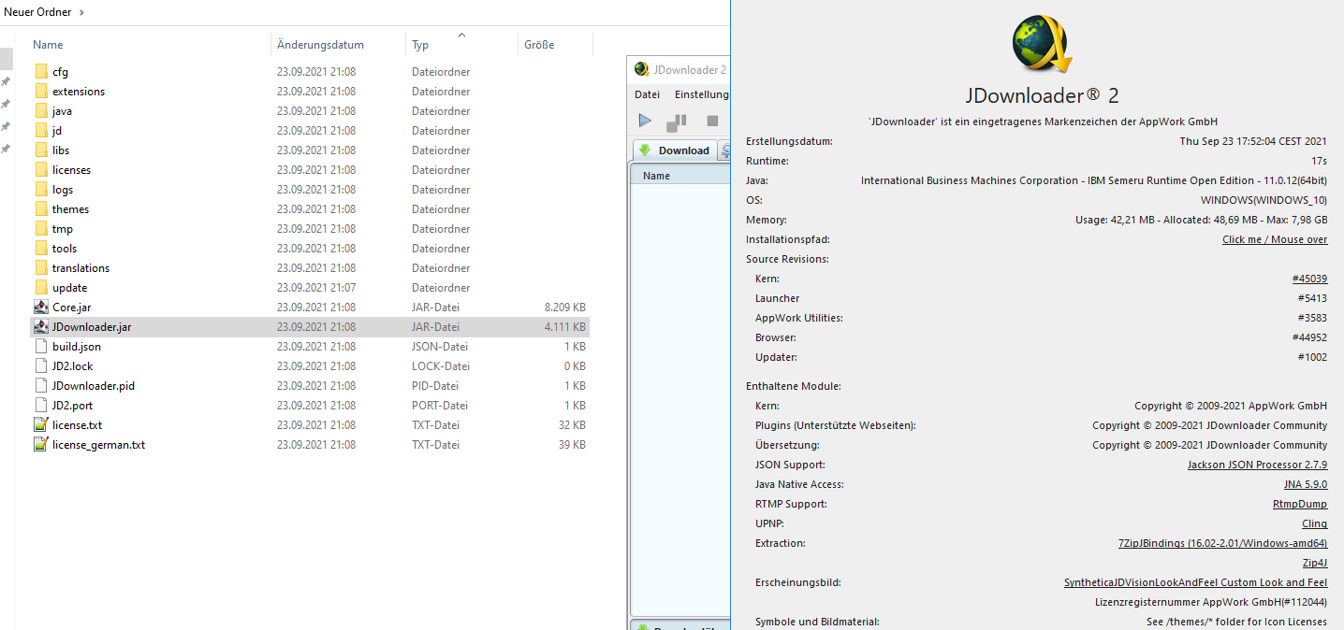Click the license.txt file icon
The image size is (1344, 630).
41,425
